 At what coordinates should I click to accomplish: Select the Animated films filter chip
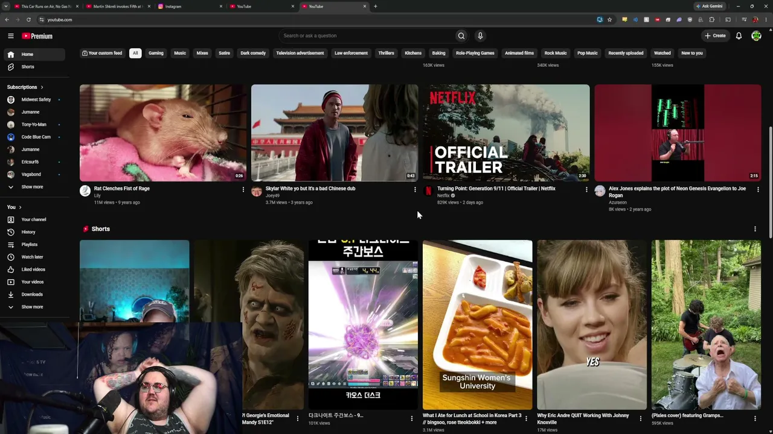[519, 53]
